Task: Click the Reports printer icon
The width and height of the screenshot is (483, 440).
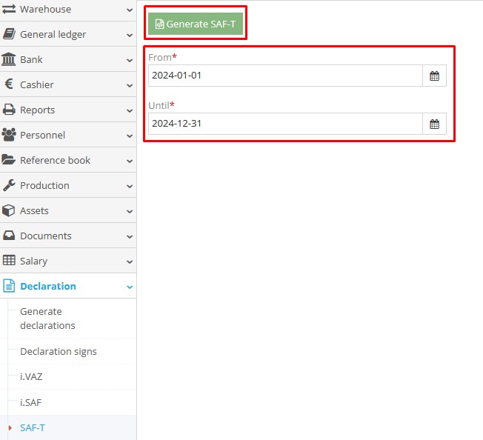Action: [9, 110]
